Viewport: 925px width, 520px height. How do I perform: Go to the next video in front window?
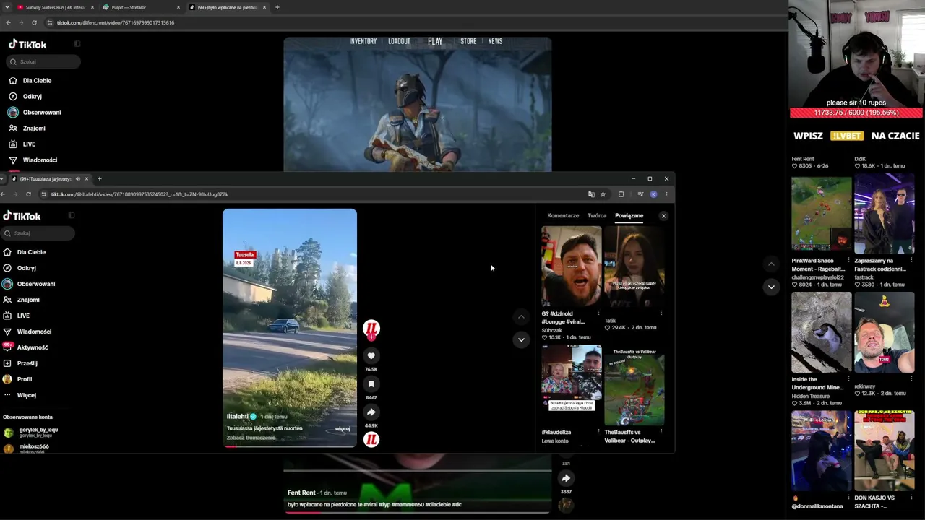pyautogui.click(x=521, y=339)
